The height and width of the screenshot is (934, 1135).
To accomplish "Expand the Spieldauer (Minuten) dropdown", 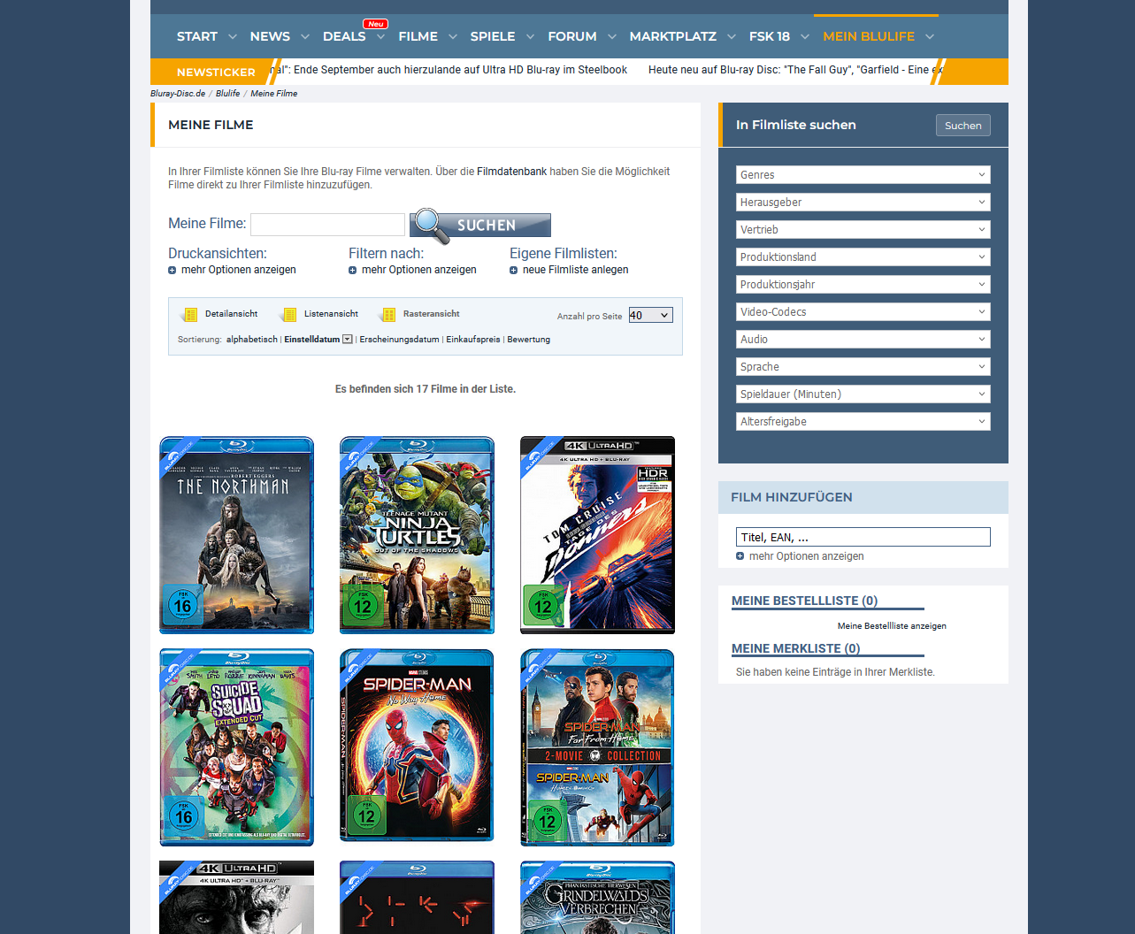I will coord(863,394).
